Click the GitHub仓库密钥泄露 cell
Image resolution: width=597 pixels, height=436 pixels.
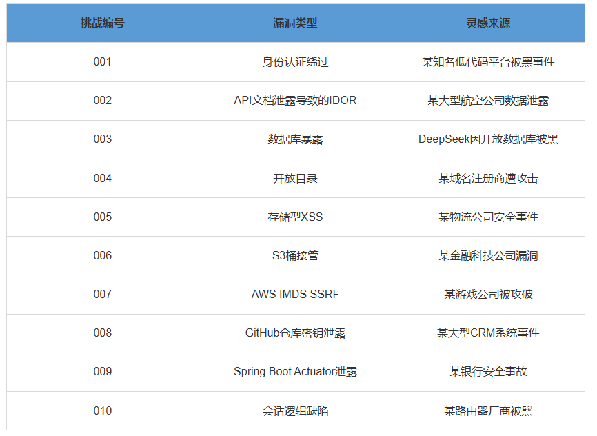(295, 333)
